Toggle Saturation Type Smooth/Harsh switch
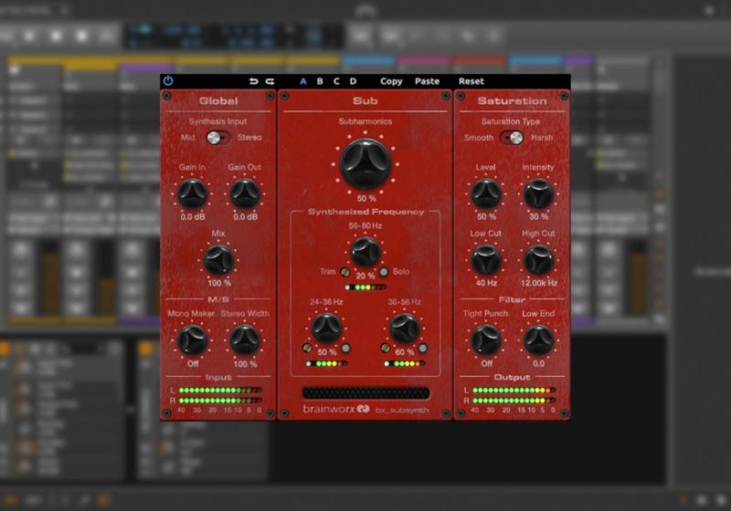The image size is (731, 511). click(x=512, y=138)
